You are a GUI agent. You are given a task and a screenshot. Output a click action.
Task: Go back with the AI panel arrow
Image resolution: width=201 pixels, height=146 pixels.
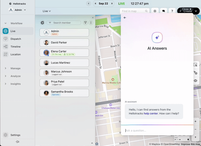coord(125,18)
